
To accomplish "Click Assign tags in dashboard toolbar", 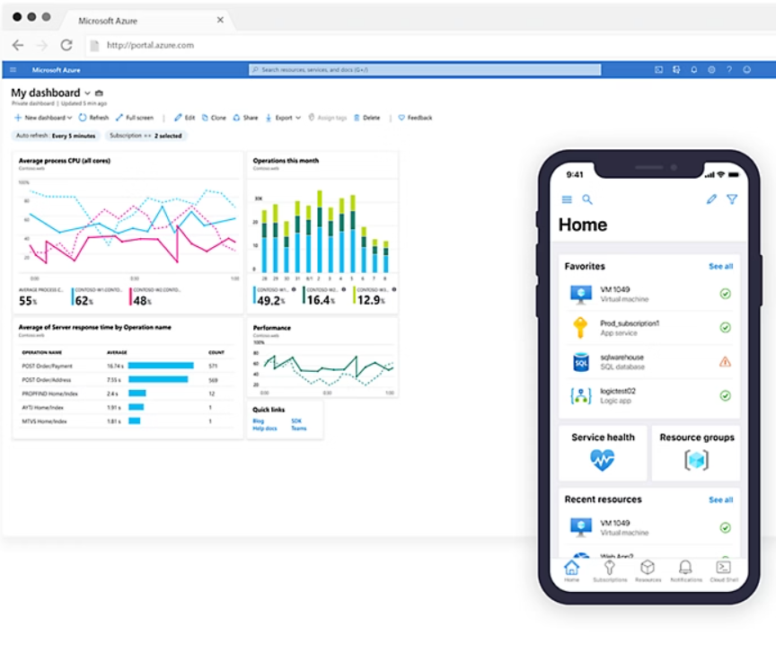I will point(327,118).
